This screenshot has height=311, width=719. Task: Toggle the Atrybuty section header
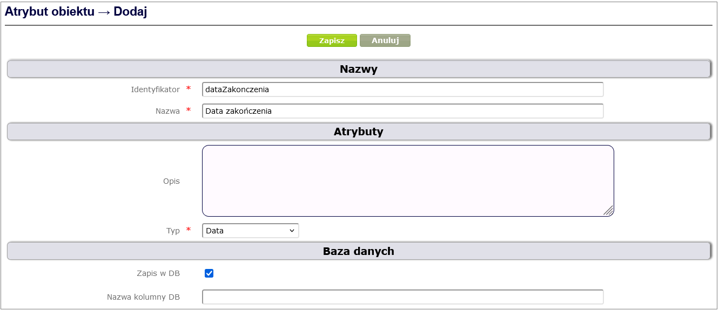(x=359, y=132)
